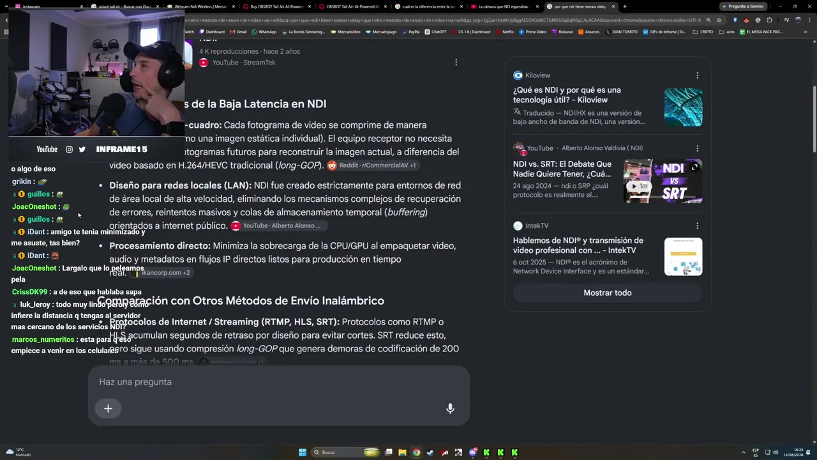This screenshot has width=817, height=460.
Task: Open the NDI vs SRT video thumbnail
Action: 663,181
